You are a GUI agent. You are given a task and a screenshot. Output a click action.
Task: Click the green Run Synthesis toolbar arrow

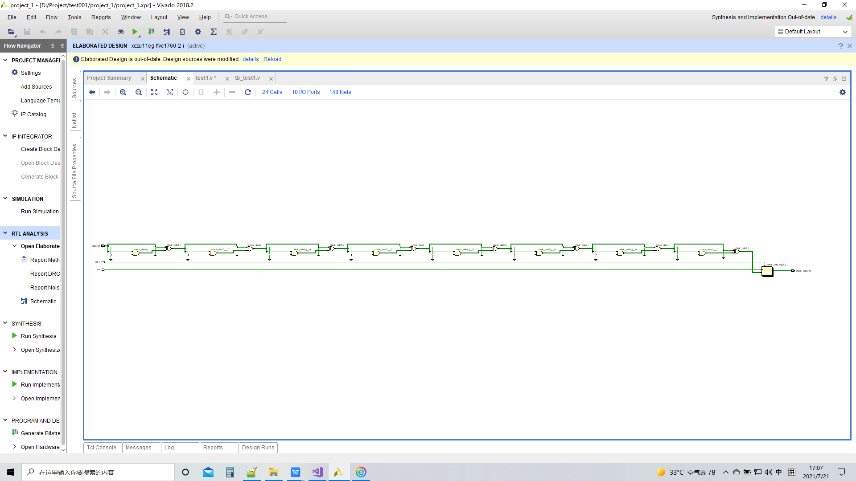click(135, 32)
